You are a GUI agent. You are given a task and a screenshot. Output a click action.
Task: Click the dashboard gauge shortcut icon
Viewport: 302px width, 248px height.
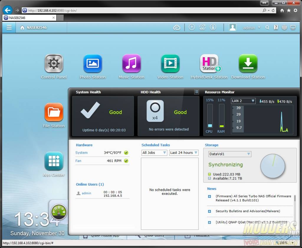pyautogui.click(x=59, y=212)
